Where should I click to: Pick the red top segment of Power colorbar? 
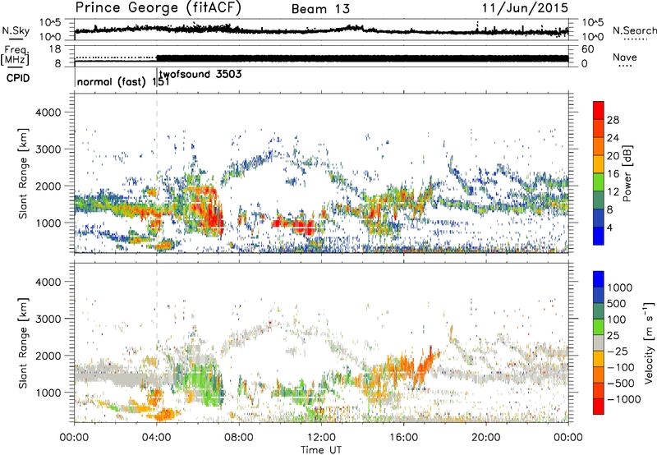[x=599, y=110]
